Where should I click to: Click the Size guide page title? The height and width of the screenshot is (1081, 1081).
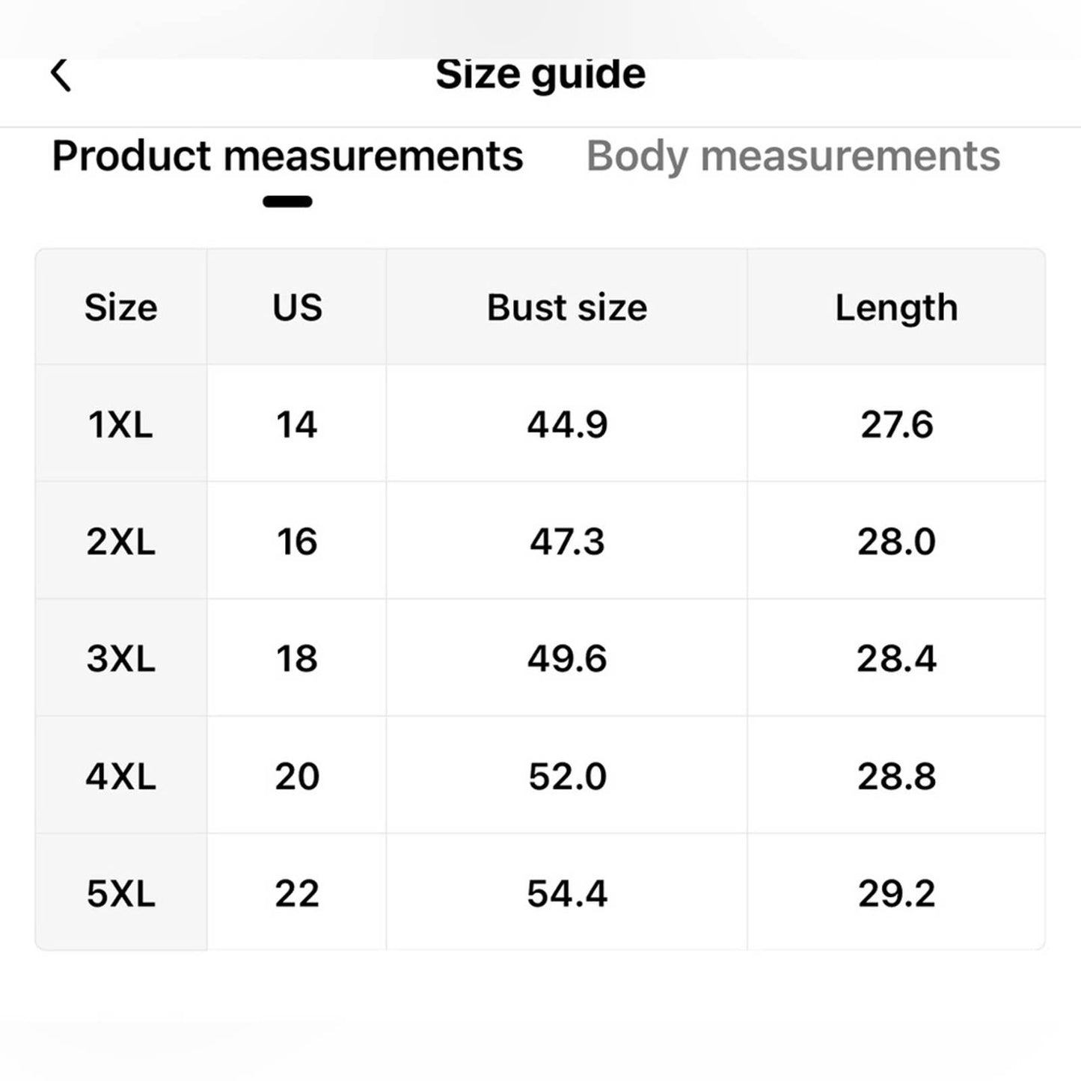[540, 74]
